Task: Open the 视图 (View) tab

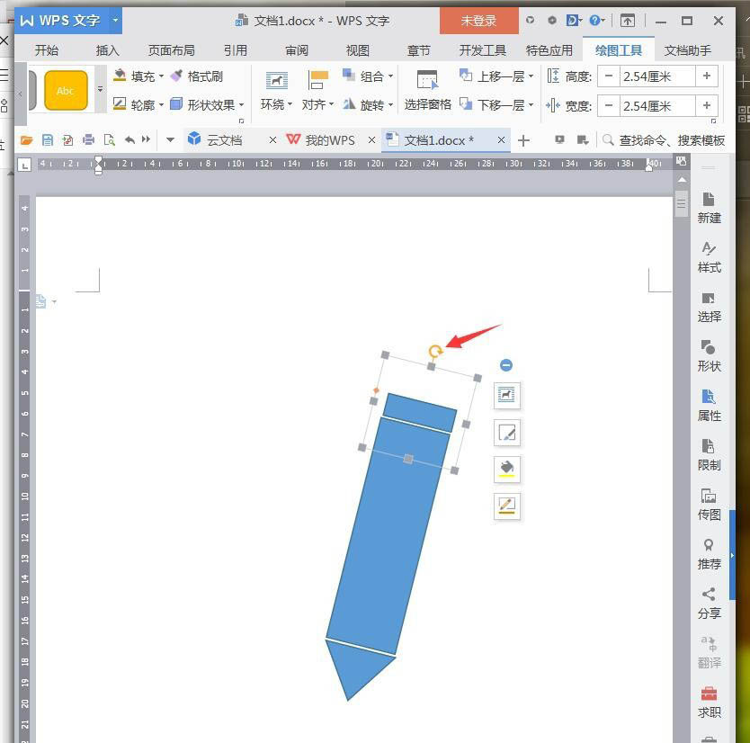Action: [x=357, y=50]
